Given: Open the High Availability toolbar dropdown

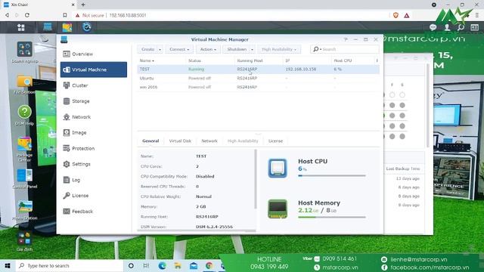Looking at the screenshot, I should coord(279,49).
